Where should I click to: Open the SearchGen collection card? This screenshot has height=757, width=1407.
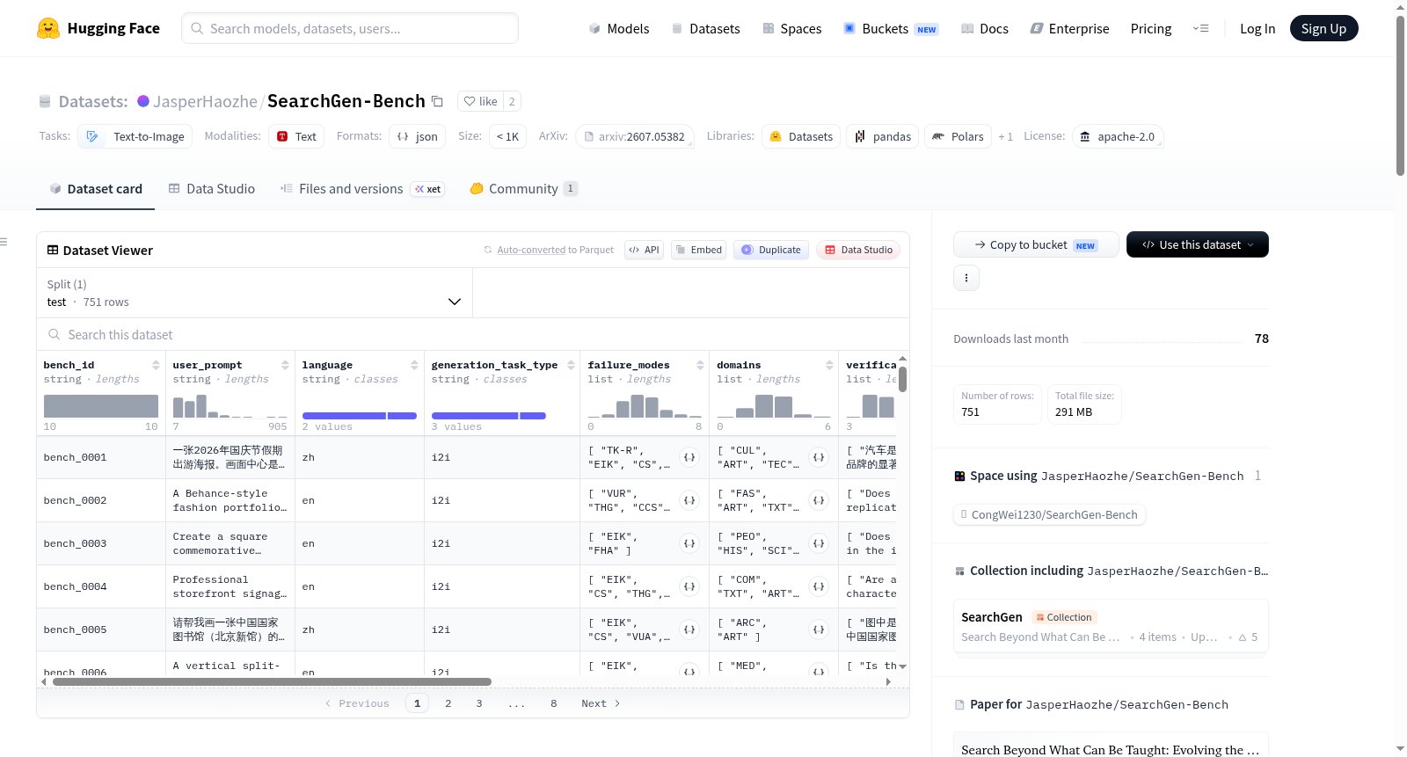[1111, 626]
